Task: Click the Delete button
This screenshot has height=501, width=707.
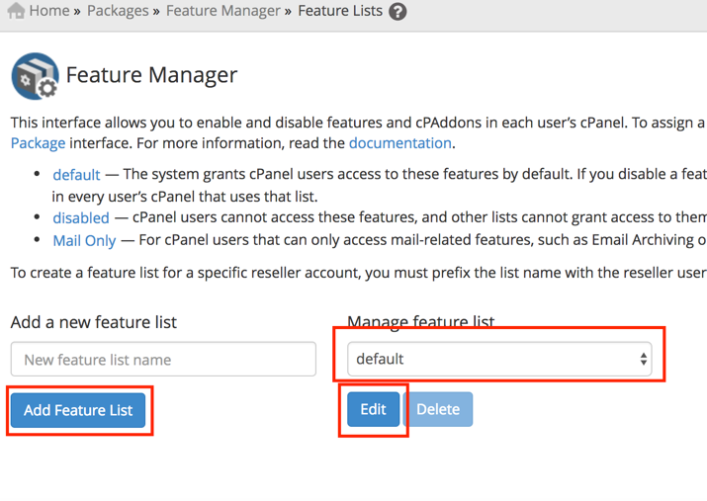Action: [x=438, y=409]
